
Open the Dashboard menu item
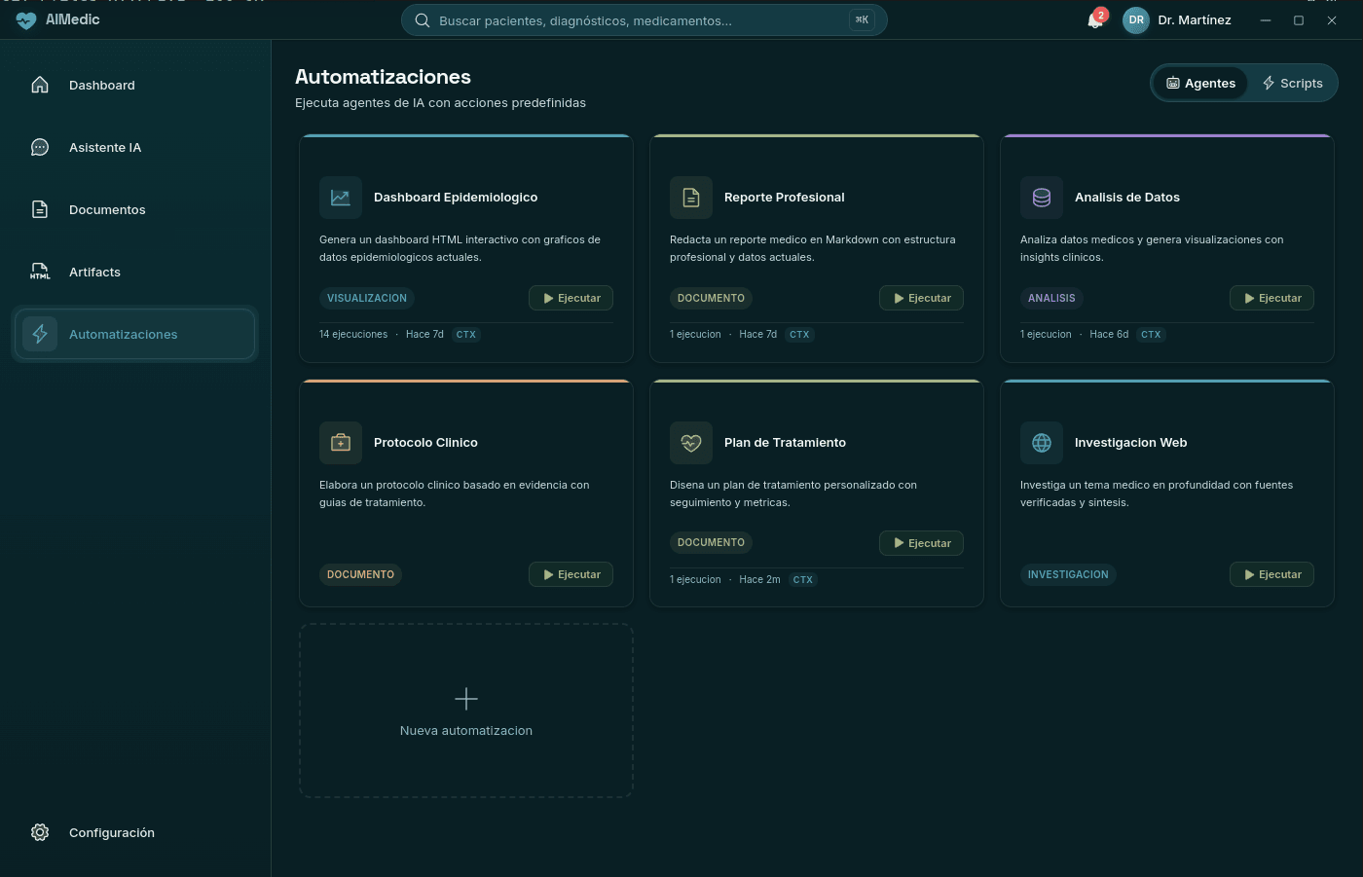101,85
